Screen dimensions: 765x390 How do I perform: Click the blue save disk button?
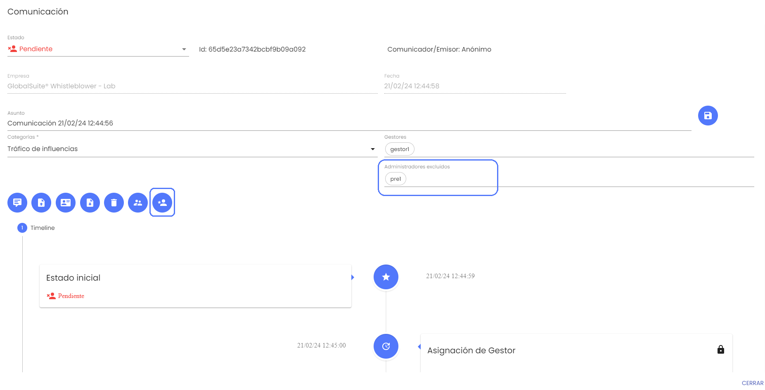tap(708, 116)
